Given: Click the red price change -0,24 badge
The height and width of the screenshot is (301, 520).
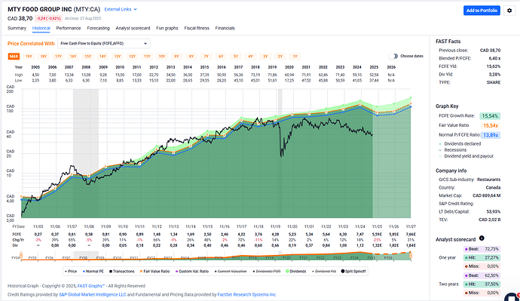Looking at the screenshot, I should [48, 19].
